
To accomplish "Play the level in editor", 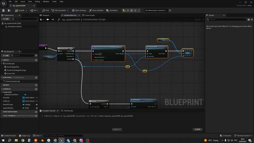I will click(x=124, y=10).
